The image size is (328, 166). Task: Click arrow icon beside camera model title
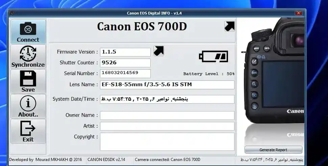point(229,26)
